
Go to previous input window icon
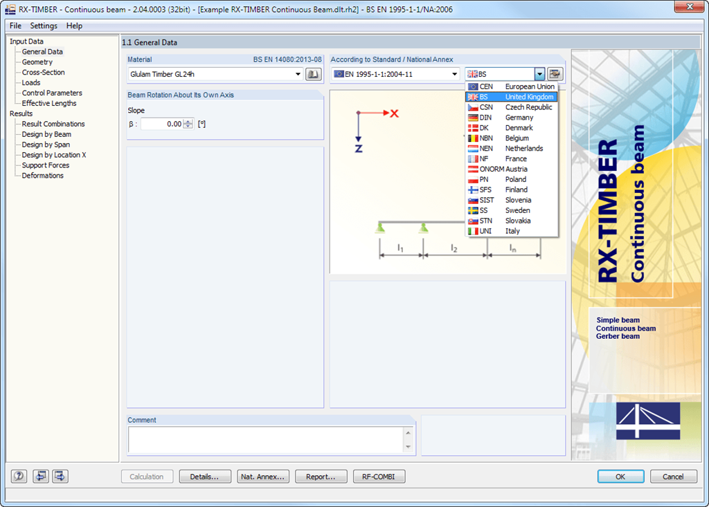tap(41, 477)
